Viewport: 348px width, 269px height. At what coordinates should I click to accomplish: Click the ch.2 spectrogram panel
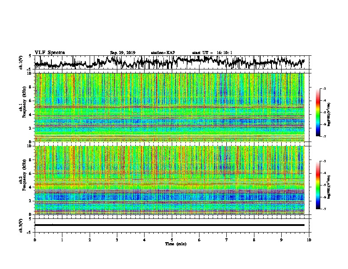coord(170,180)
